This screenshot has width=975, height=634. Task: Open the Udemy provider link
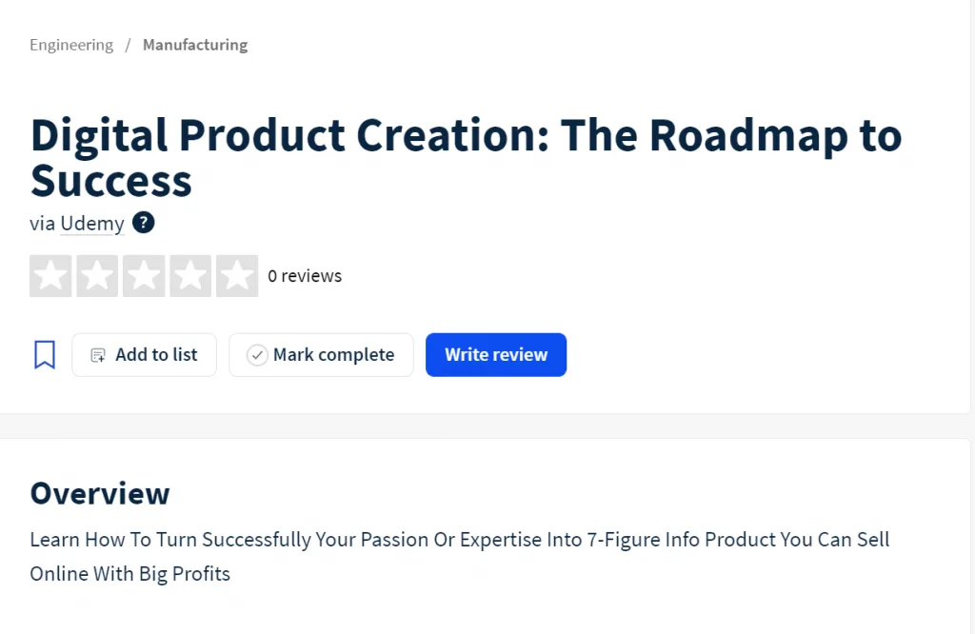pyautogui.click(x=92, y=223)
